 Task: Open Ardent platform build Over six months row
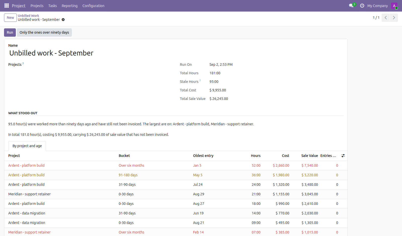[176, 165]
